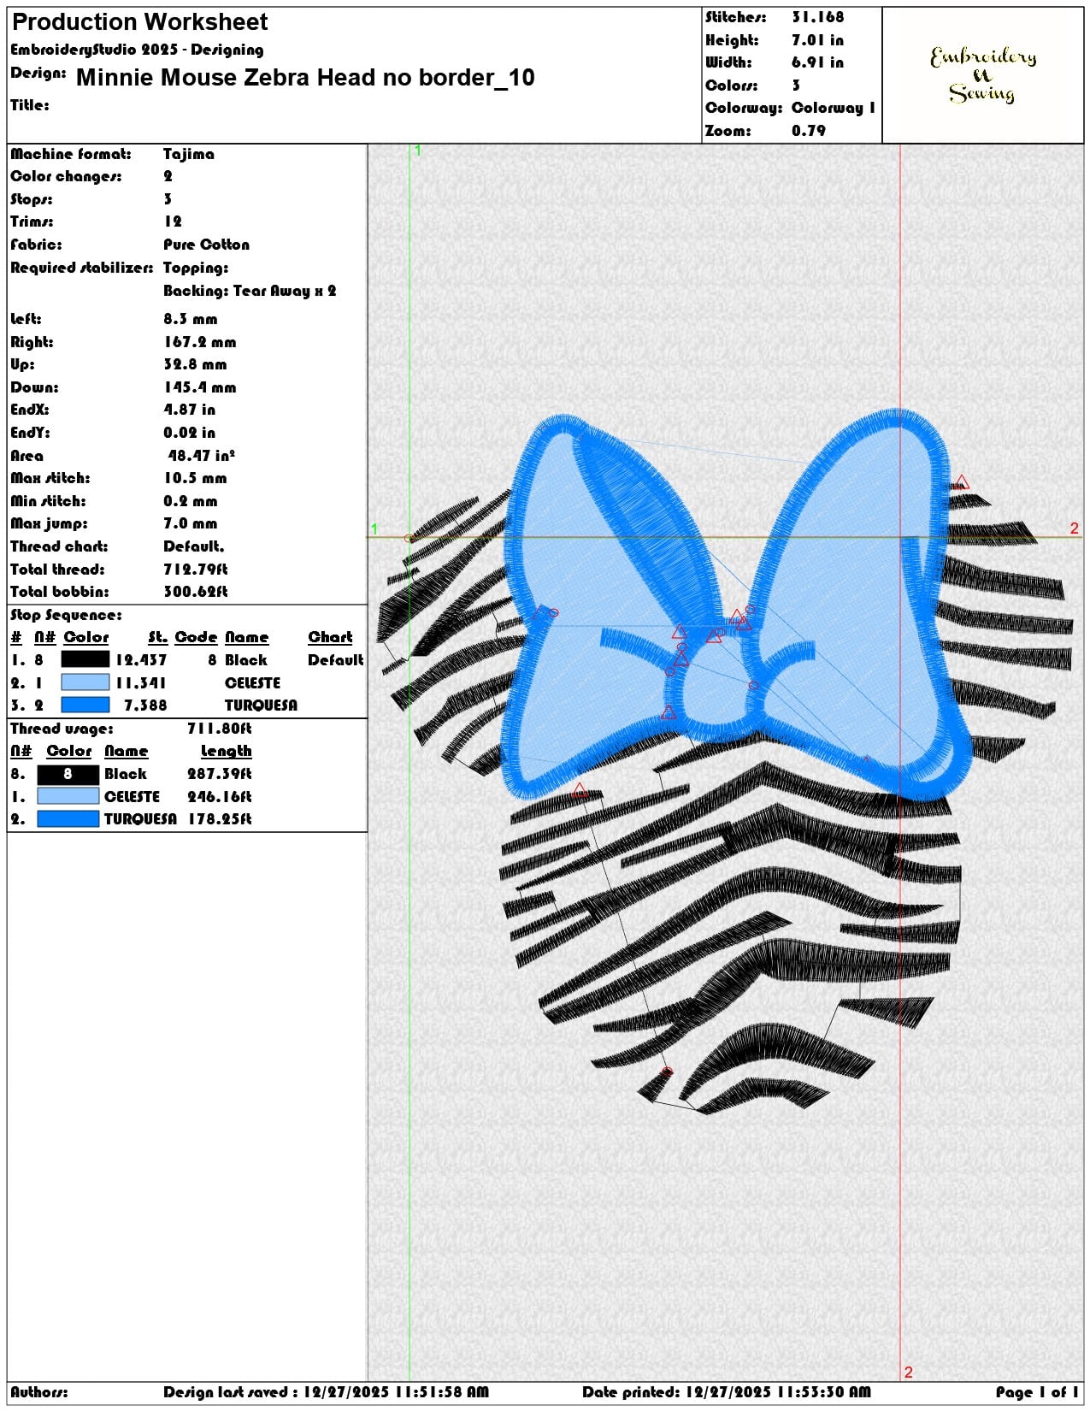Pick the light-blue CELESTE swatch under Thread usage
1090x1411 pixels.
[x=68, y=796]
